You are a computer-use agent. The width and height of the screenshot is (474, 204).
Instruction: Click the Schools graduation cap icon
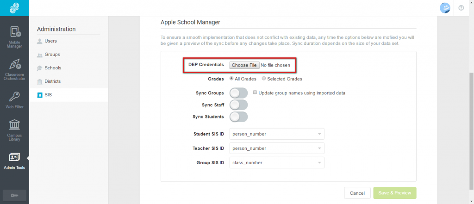40,68
